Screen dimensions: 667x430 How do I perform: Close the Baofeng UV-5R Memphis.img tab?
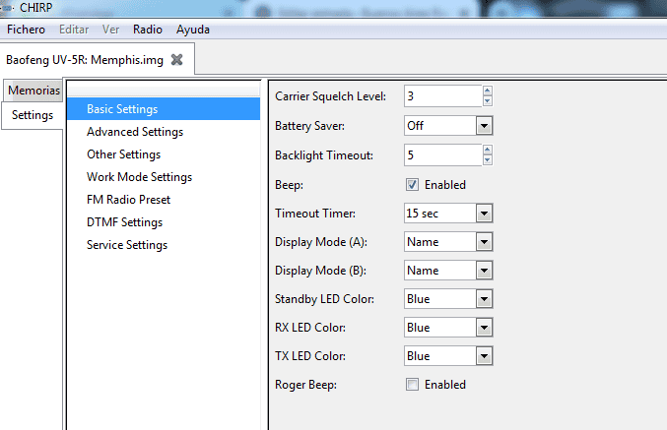(x=176, y=60)
